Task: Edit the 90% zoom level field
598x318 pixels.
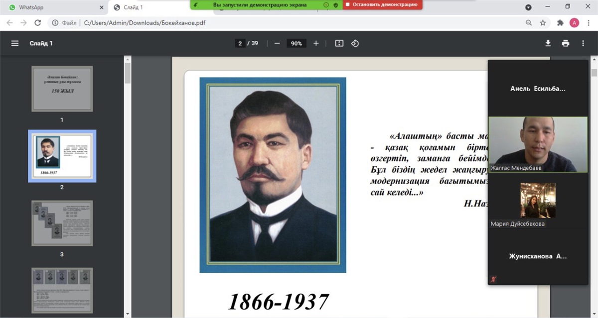Action: coord(297,43)
